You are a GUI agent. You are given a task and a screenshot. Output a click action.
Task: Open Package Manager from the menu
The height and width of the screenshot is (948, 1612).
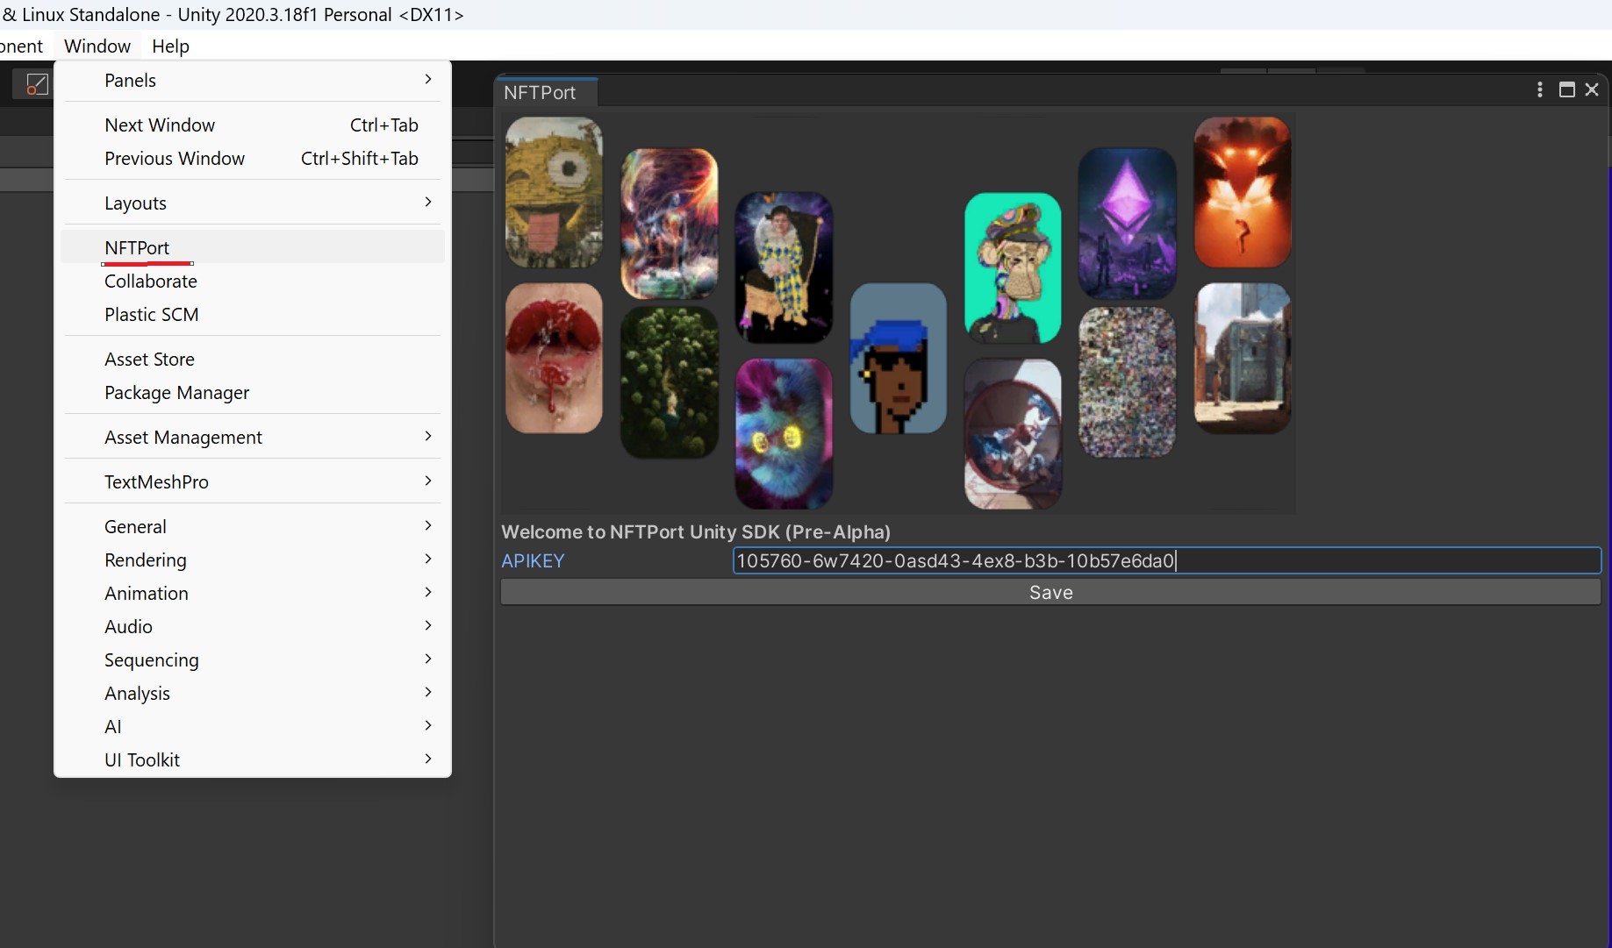[x=253, y=392]
